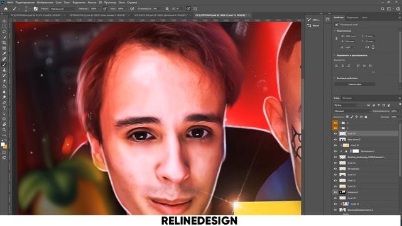Open the search icon at top right
Screen dimensions: 402x226
383,8
